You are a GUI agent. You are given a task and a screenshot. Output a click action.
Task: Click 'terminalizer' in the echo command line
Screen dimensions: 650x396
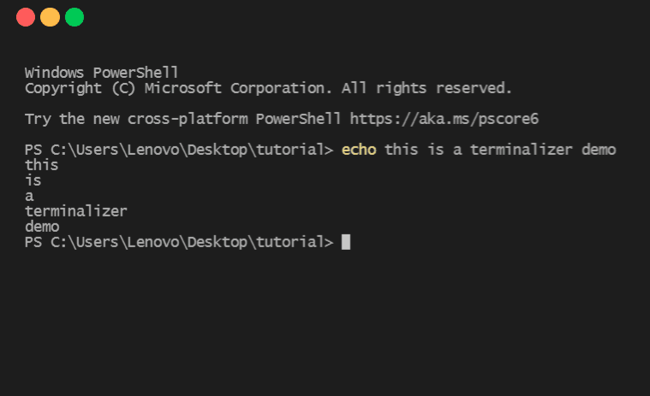click(521, 150)
